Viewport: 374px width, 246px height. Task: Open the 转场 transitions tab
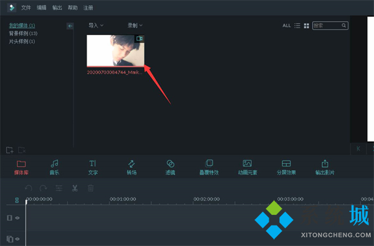coord(132,168)
